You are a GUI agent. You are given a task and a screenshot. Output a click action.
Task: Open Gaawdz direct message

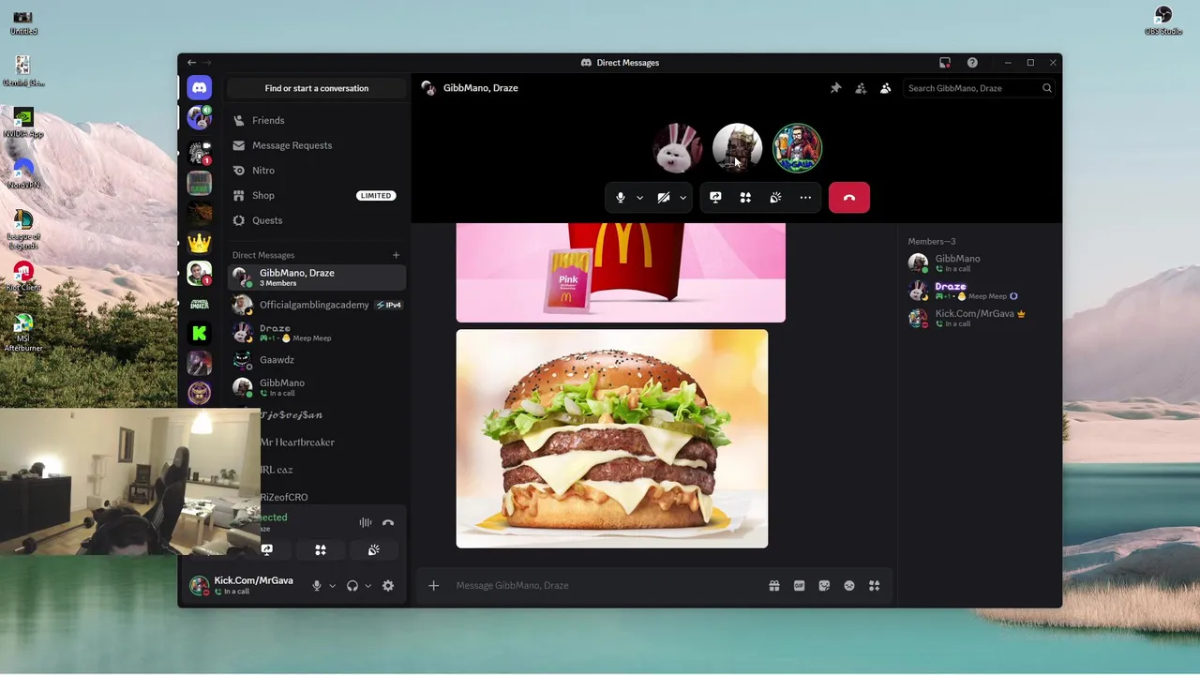tap(316, 360)
